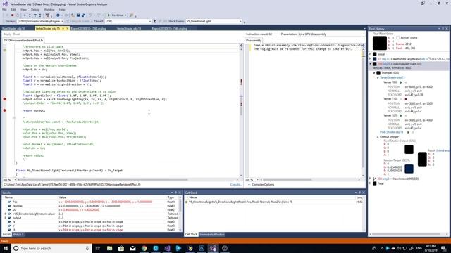The height and width of the screenshot is (253, 451).
Task: Open the View menu
Action: pos(23,9)
